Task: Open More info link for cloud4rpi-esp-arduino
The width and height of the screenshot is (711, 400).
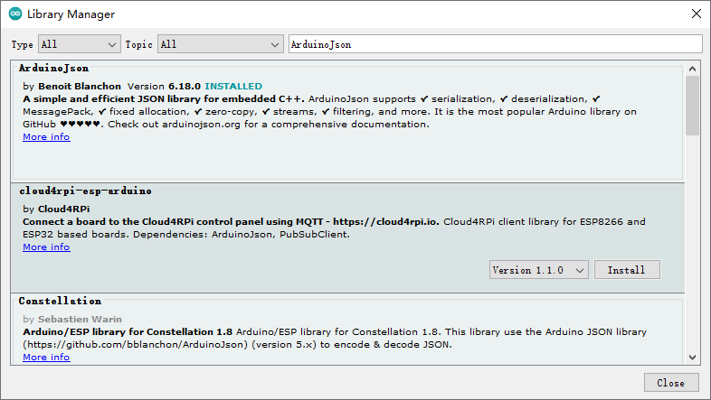Action: point(46,247)
